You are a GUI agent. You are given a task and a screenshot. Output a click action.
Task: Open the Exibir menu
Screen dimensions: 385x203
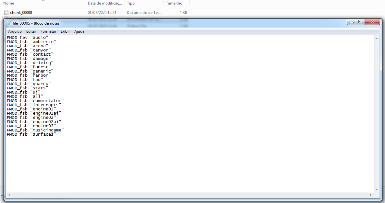coord(65,31)
